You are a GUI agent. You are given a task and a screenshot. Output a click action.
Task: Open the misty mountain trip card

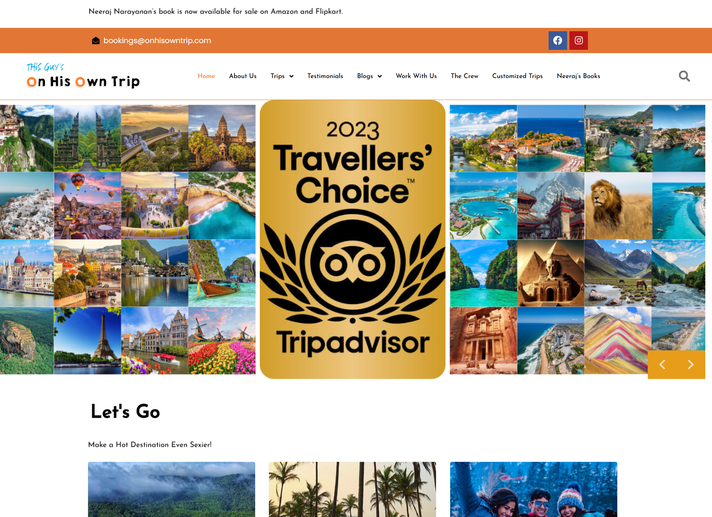[172, 489]
